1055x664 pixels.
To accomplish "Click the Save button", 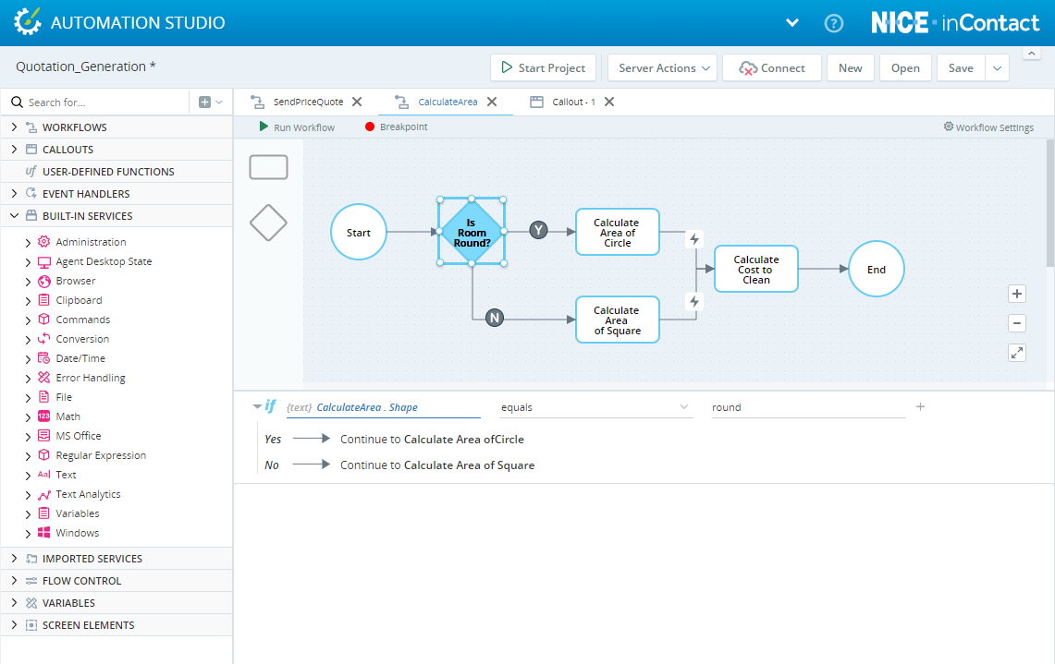I will click(961, 68).
